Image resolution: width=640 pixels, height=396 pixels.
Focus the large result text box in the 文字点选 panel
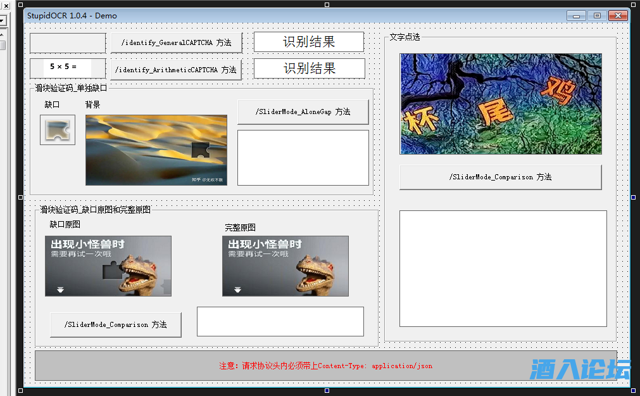pos(503,269)
